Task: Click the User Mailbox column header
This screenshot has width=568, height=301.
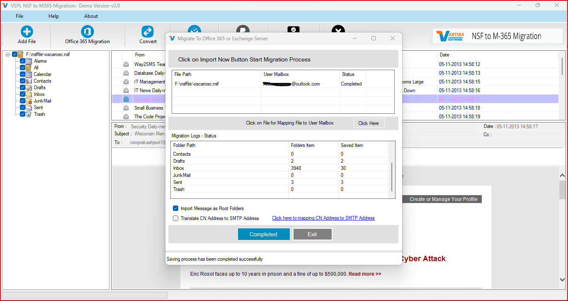Action: 300,74
